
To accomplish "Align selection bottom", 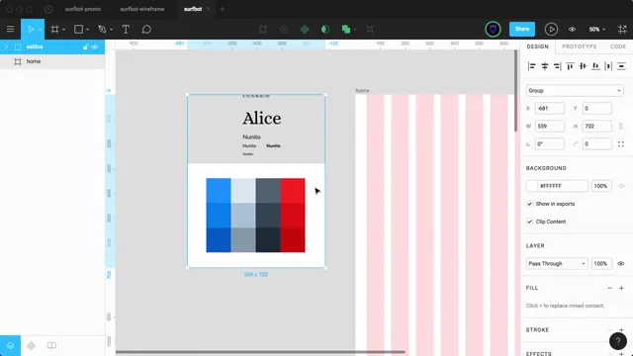I will [595, 66].
